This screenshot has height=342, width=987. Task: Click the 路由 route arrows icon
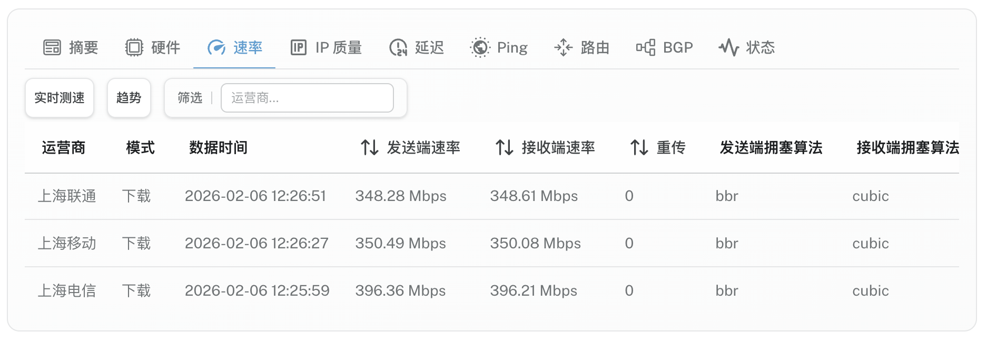coord(563,47)
